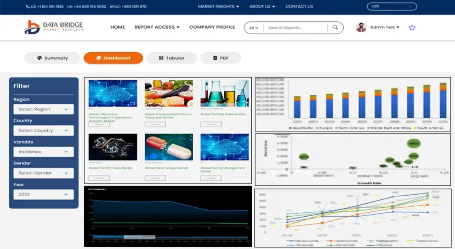This screenshot has width=455, height=249.
Task: Open the Summary tab
Action: point(53,58)
